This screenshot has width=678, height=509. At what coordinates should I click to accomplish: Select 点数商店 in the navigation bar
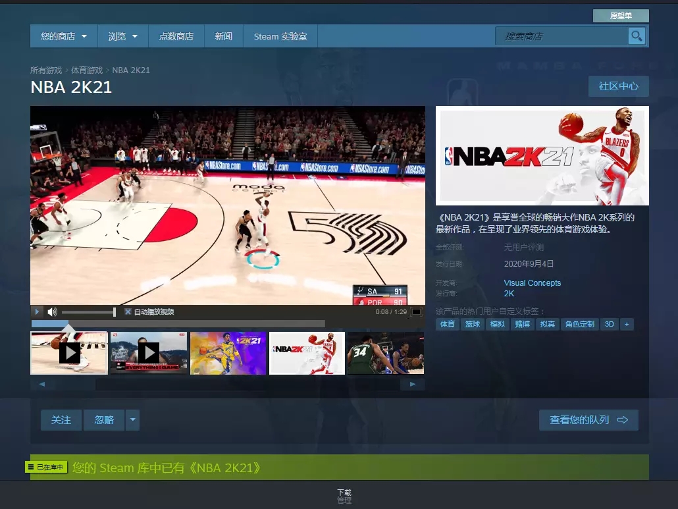click(176, 36)
